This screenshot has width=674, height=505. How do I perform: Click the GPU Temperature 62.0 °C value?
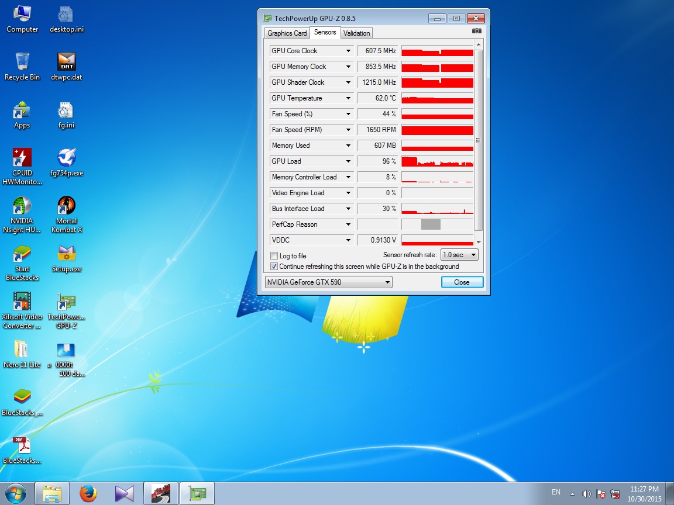click(377, 98)
